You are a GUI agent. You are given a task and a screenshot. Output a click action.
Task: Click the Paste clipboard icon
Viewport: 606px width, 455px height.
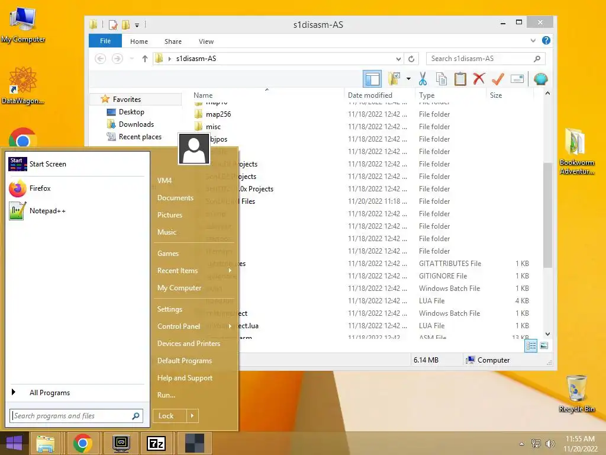(x=460, y=79)
